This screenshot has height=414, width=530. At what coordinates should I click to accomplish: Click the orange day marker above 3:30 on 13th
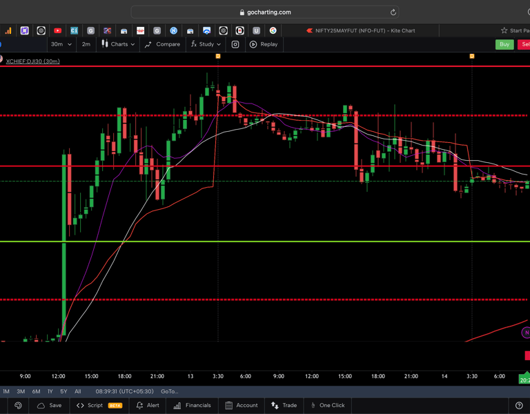218,56
